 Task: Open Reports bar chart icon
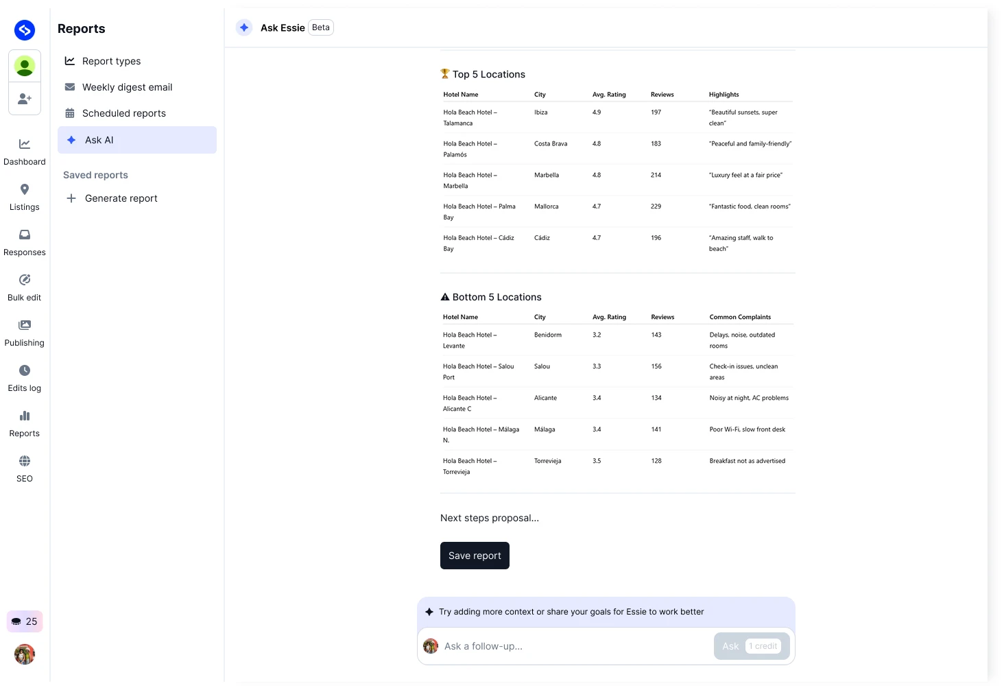25,416
